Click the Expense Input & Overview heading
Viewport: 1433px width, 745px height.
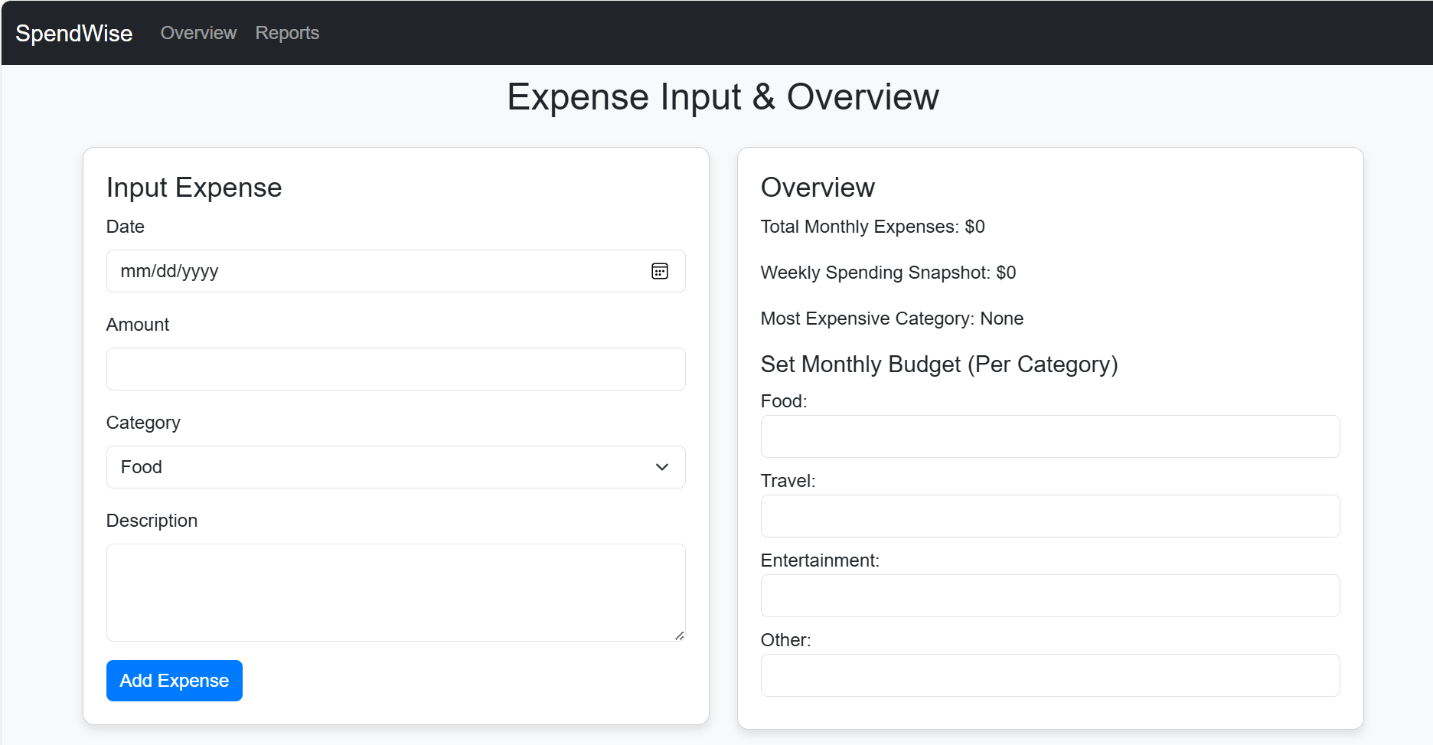coord(723,97)
